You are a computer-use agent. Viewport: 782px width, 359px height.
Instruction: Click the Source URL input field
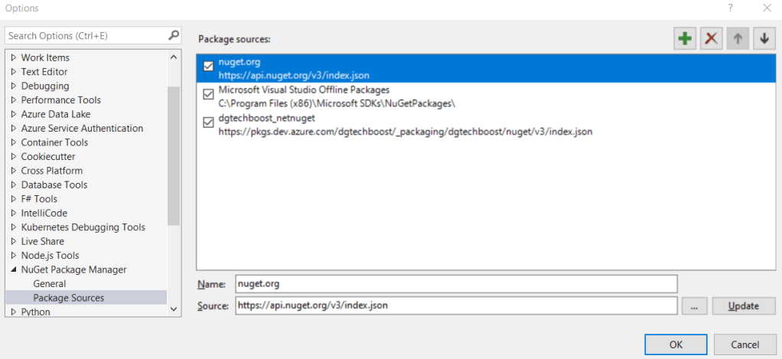click(455, 306)
